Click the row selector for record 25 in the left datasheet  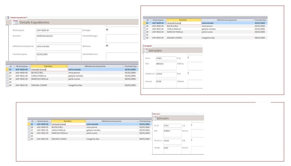click(7, 69)
